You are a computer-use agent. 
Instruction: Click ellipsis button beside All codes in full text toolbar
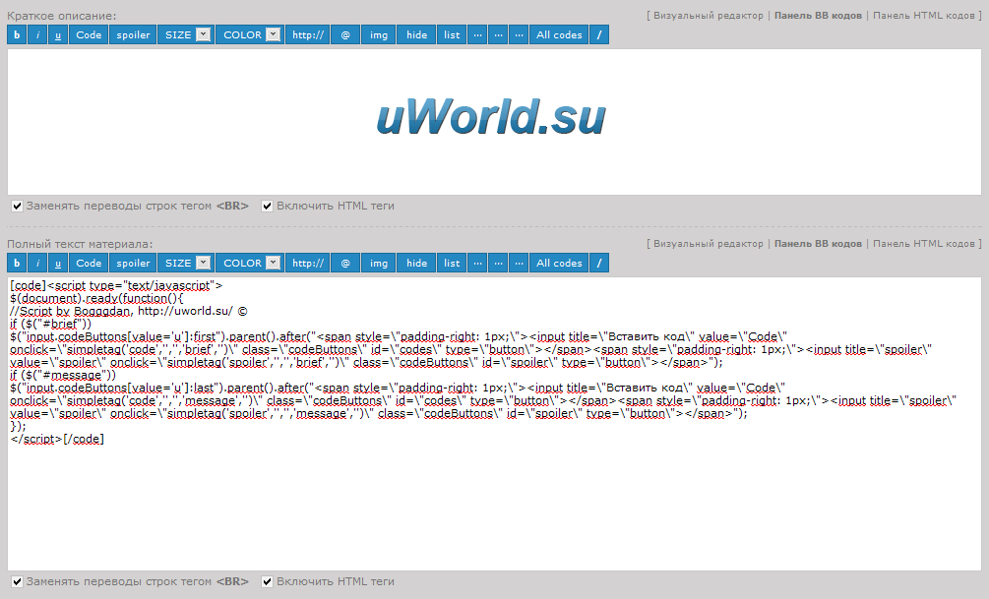tap(519, 263)
